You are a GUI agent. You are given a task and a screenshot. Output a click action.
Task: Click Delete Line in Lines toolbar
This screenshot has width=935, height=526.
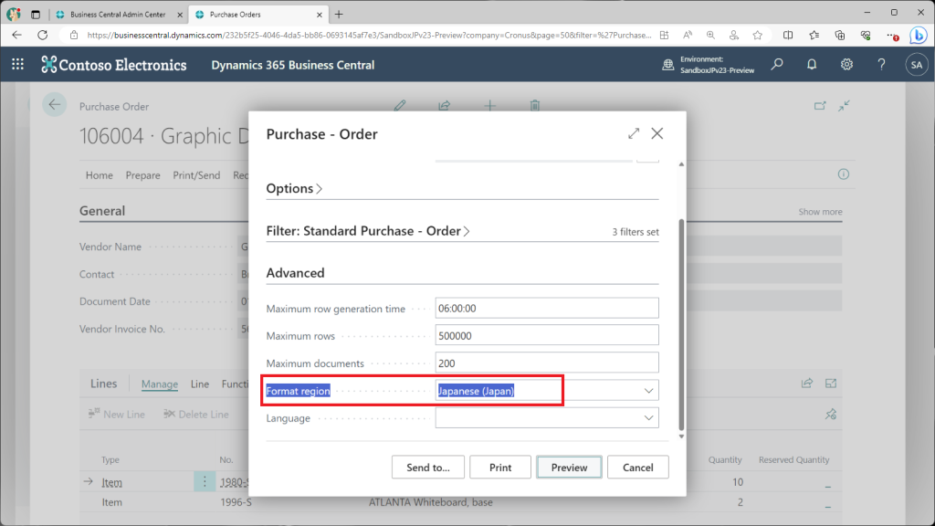click(x=196, y=414)
